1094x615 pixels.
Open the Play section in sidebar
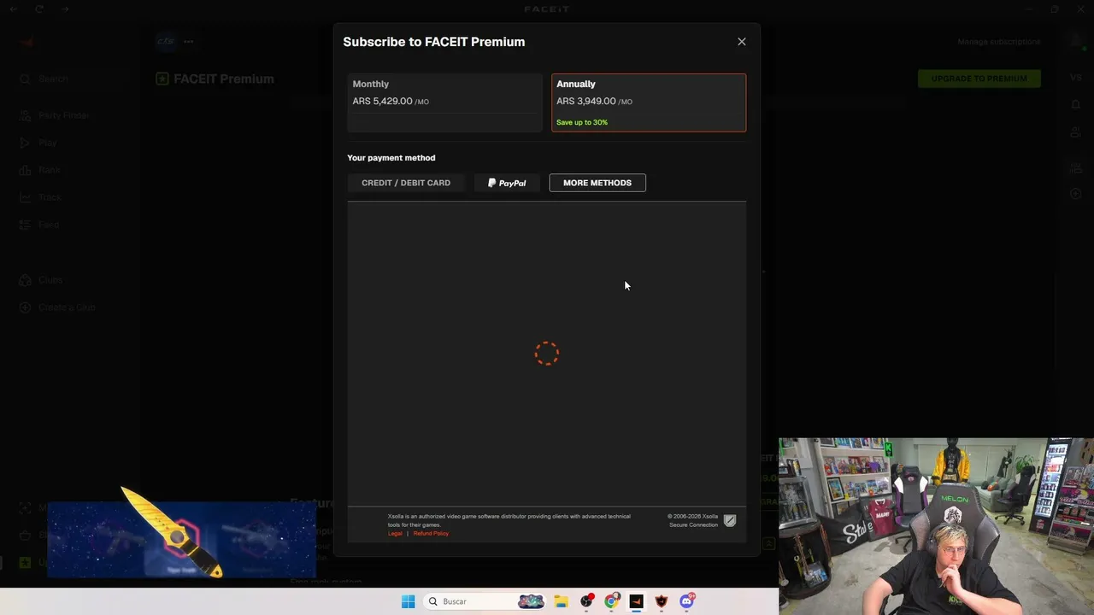(x=38, y=143)
